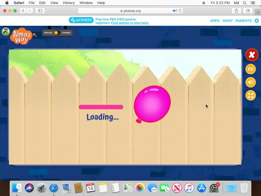Open the Trash in the Dock
Image resolution: width=261 pixels, height=196 pixels.
click(x=244, y=188)
